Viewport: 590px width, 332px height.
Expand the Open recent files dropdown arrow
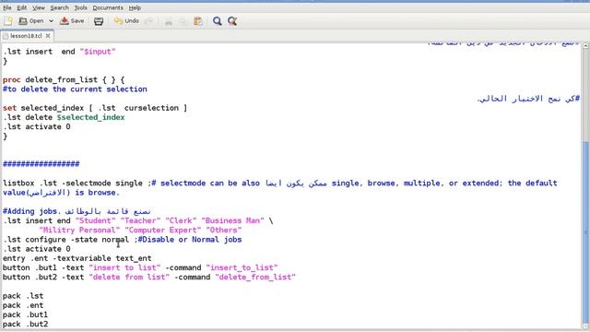coord(51,21)
